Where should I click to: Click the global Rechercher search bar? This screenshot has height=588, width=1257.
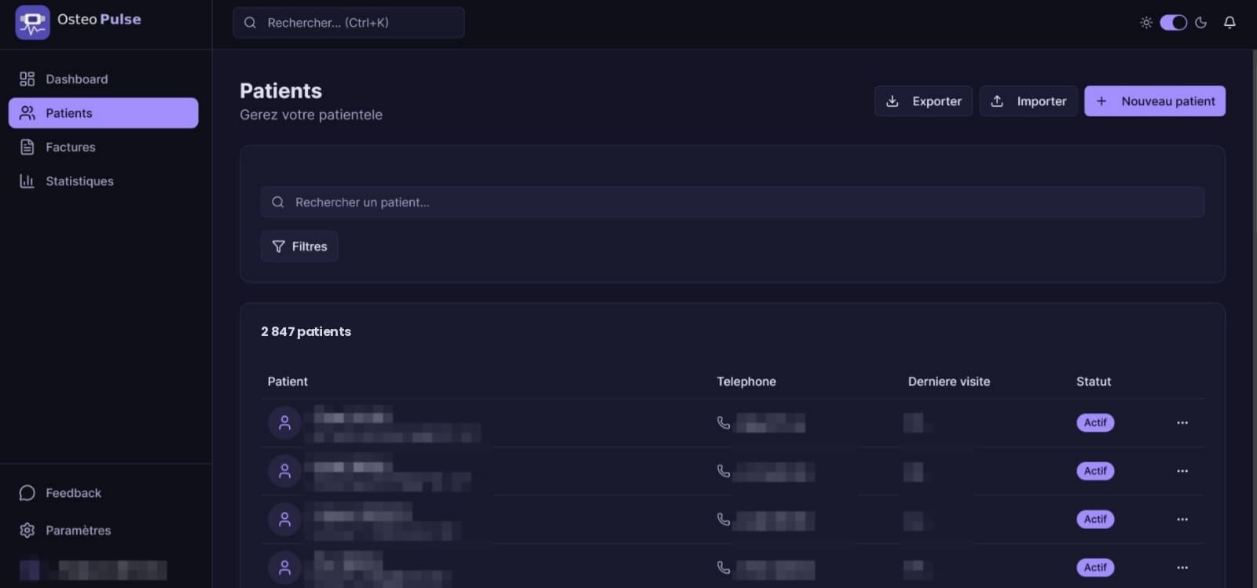pyautogui.click(x=349, y=23)
